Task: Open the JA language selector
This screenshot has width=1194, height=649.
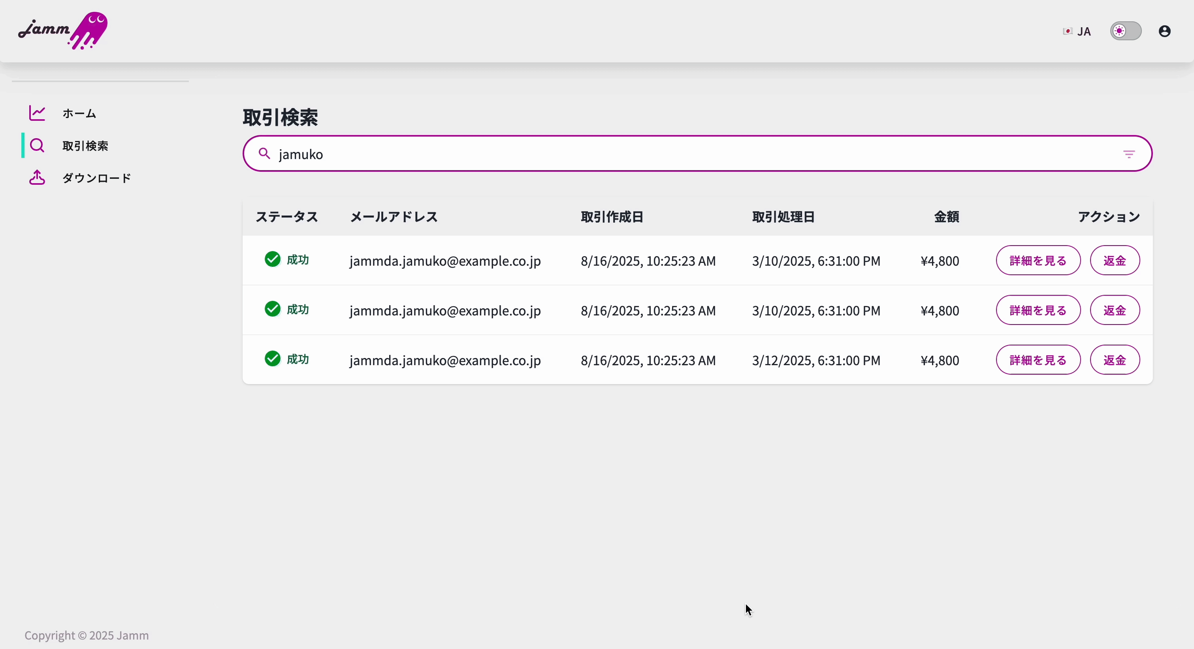Action: (x=1077, y=31)
